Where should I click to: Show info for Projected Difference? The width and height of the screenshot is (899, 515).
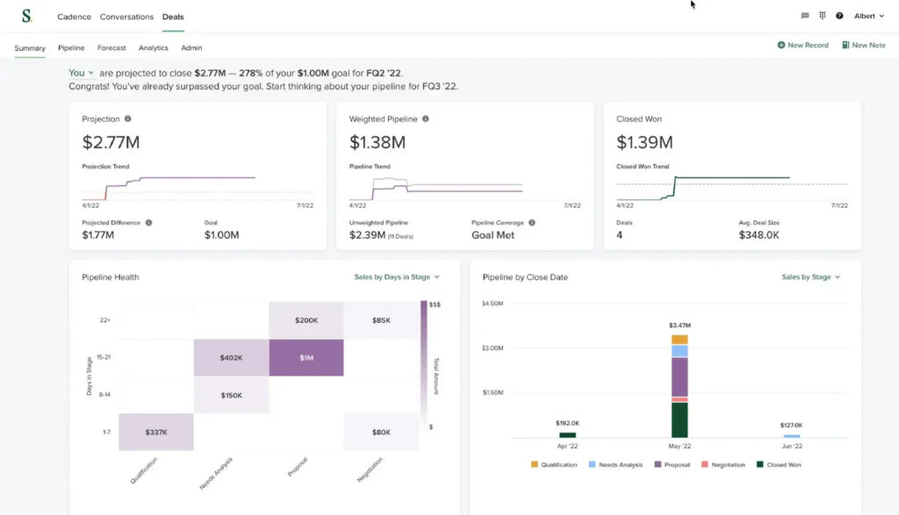148,222
